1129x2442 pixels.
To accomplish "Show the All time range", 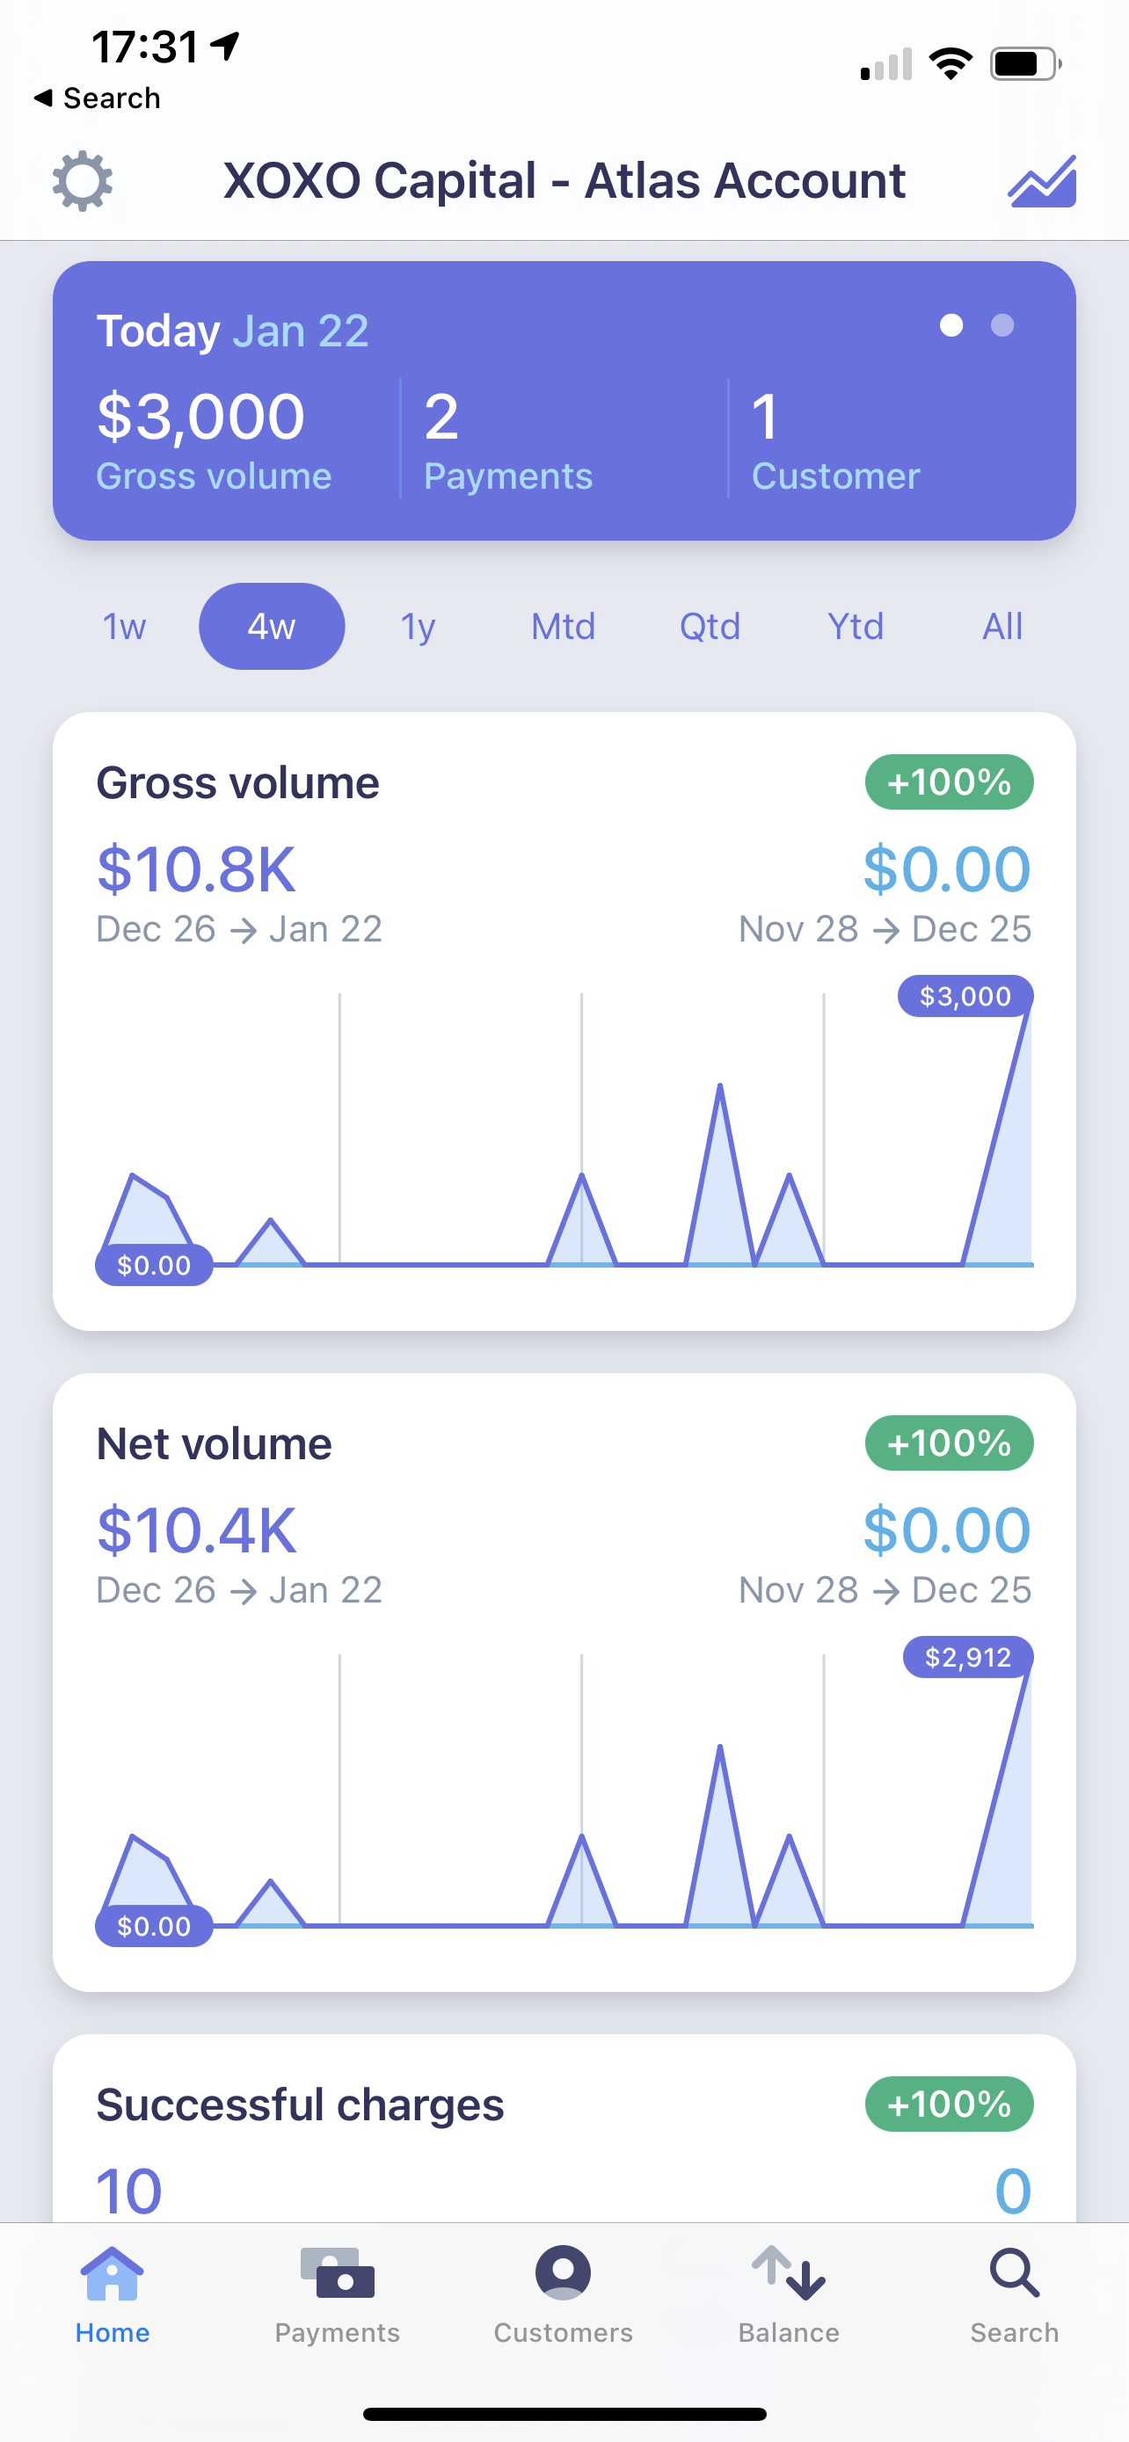I will [x=1002, y=627].
